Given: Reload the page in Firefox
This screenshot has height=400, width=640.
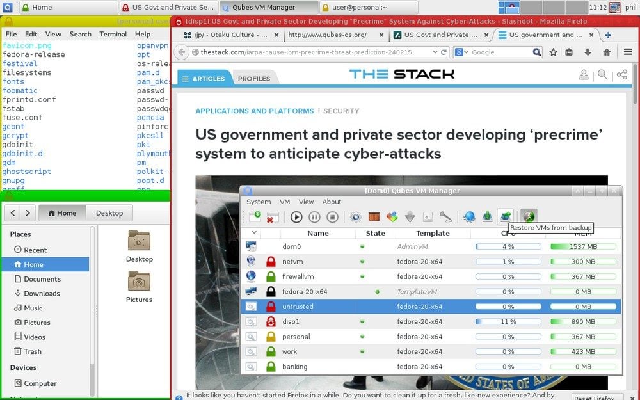Looking at the screenshot, I should (x=444, y=52).
